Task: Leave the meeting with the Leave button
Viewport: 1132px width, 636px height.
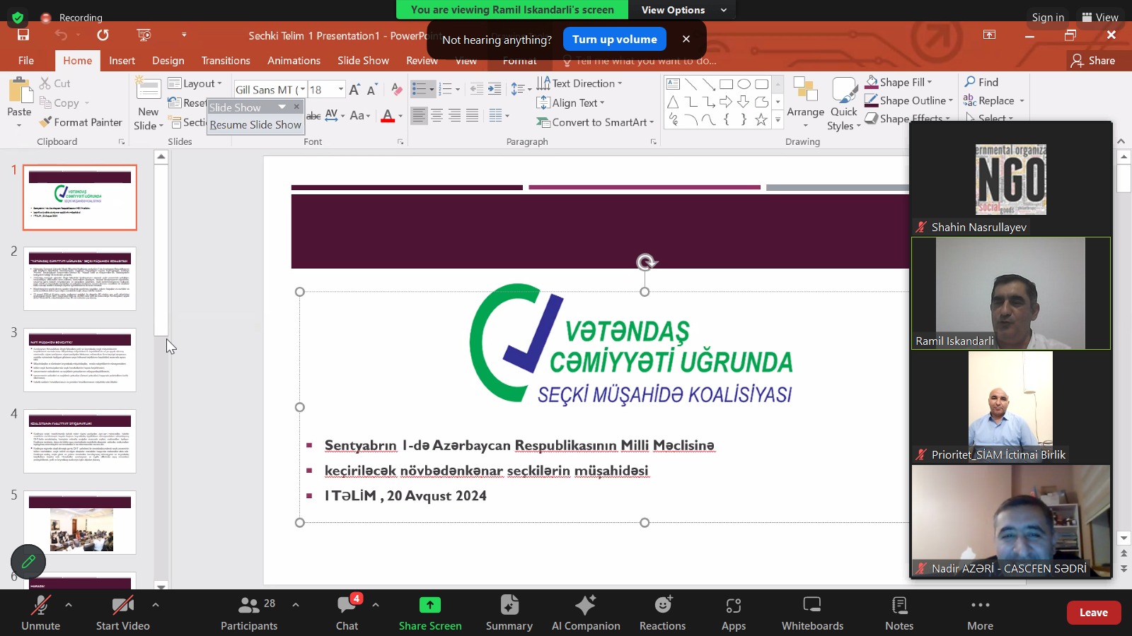Action: [1093, 613]
